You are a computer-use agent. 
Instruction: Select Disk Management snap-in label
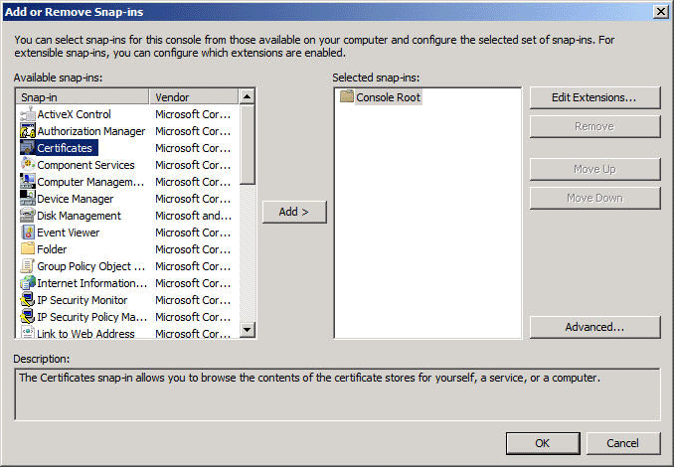(80, 216)
